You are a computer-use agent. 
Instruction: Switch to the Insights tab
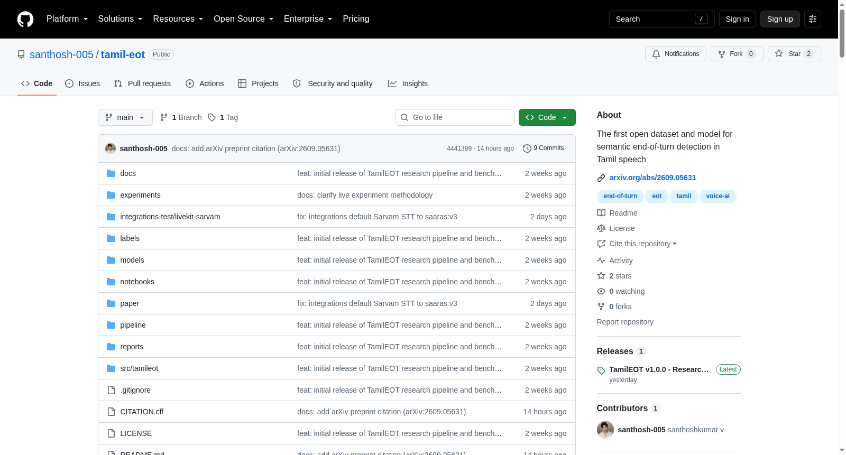tap(408, 83)
